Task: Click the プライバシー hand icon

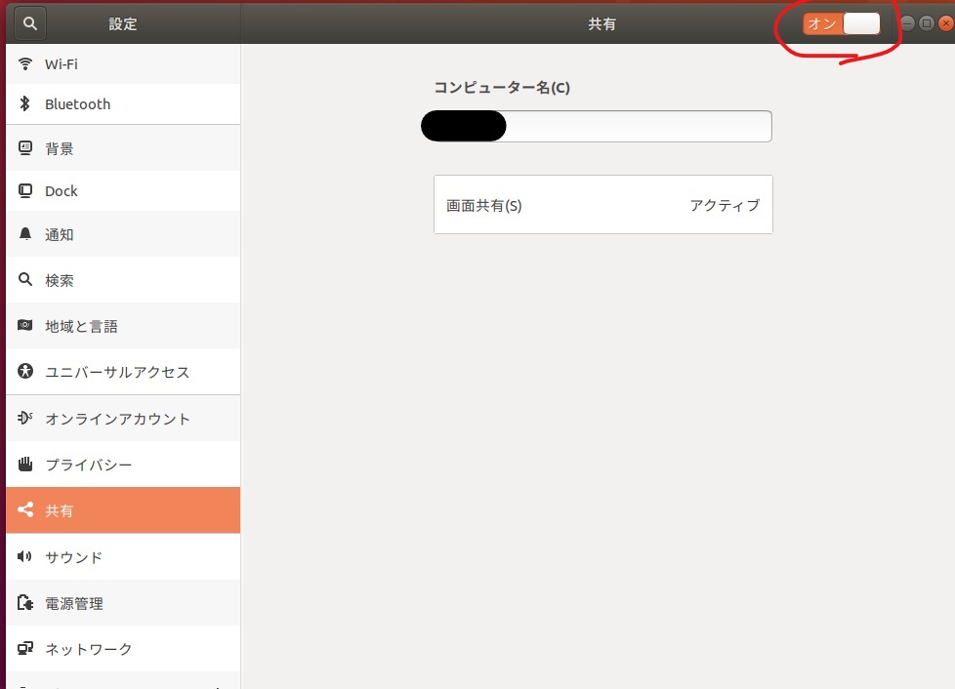Action: [25, 464]
